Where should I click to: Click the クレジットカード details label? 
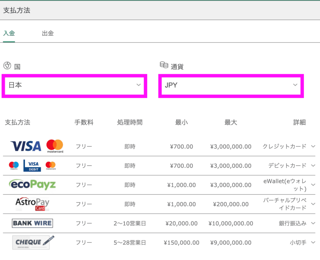pos(284,146)
